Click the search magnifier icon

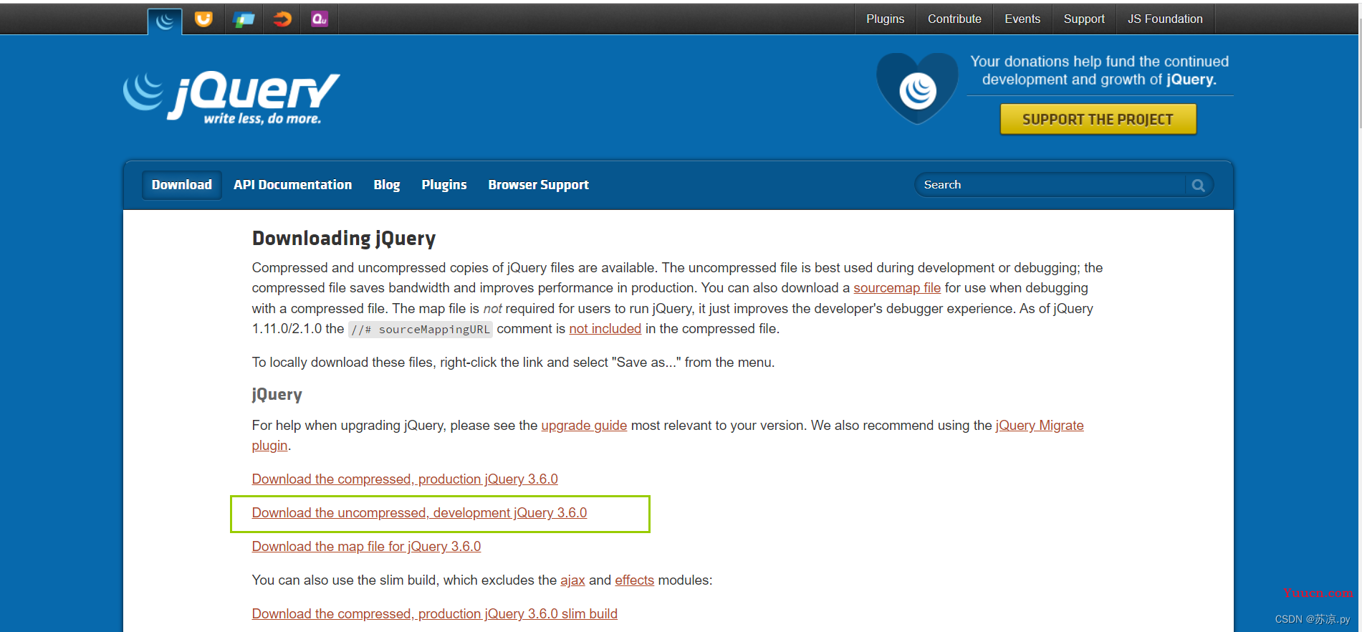(x=1198, y=185)
